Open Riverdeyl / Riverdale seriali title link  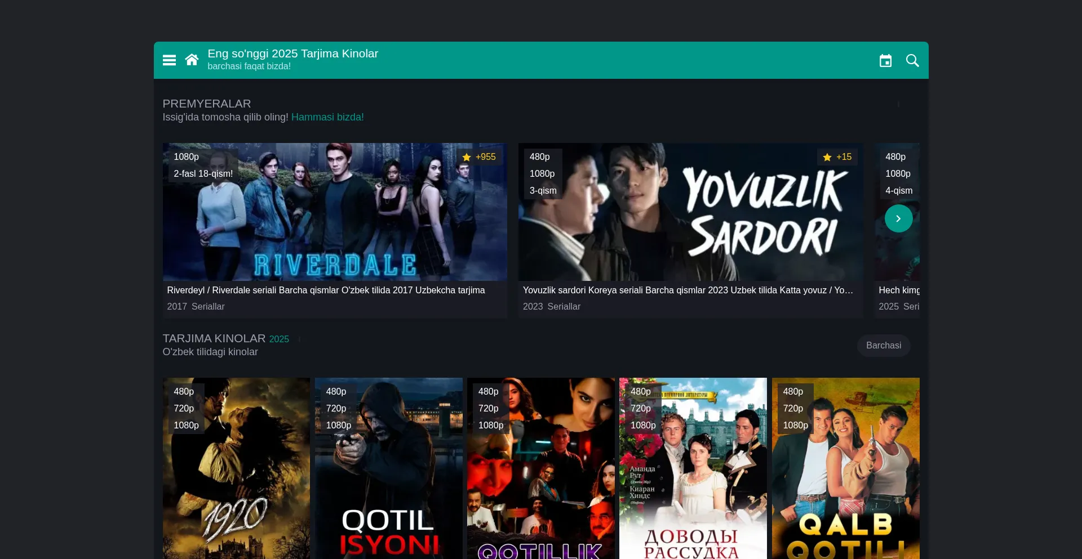(326, 290)
